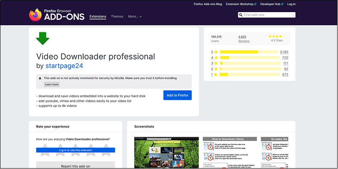Open the So laden Sie screenshot thumbnail
338x169 pixels.
pos(274,153)
